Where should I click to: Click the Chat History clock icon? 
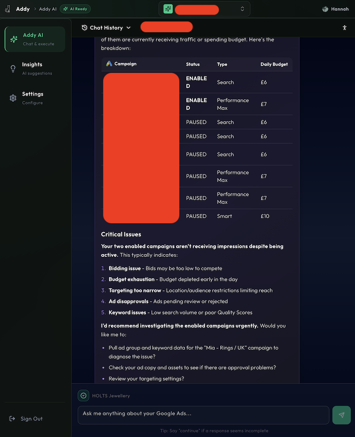[x=85, y=28]
